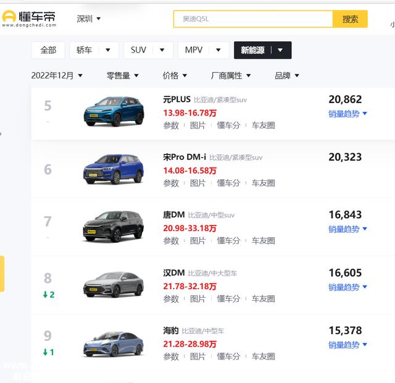The height and width of the screenshot is (383, 395).
Task: View 懂车分 for 元PLUS
Action: pyautogui.click(x=228, y=125)
